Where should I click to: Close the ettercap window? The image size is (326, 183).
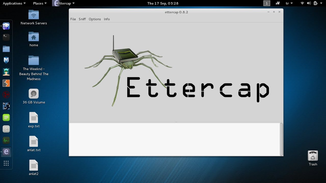(279, 12)
